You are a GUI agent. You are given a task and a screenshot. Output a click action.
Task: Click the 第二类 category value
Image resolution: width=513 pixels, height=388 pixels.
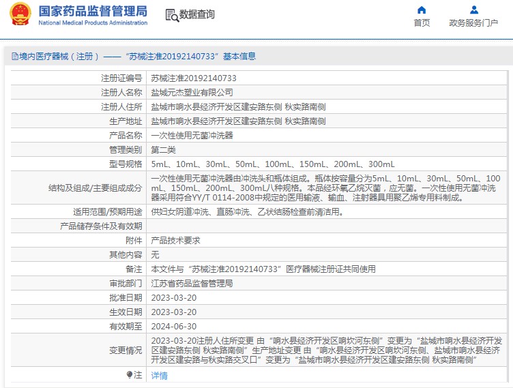click(x=163, y=150)
